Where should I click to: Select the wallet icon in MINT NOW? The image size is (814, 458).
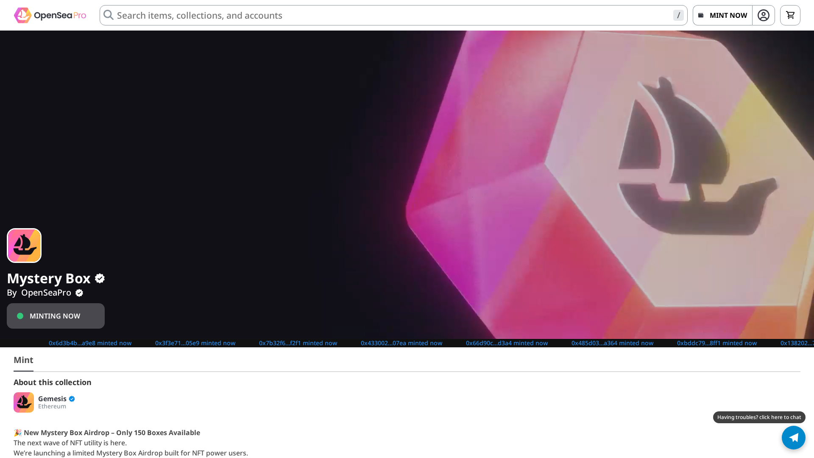[701, 15]
